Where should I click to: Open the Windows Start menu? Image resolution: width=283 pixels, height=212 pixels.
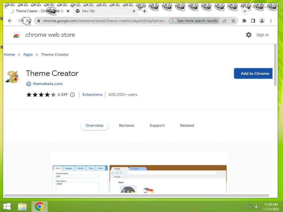tap(7, 206)
